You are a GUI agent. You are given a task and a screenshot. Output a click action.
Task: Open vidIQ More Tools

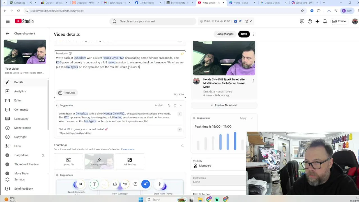pos(21,173)
